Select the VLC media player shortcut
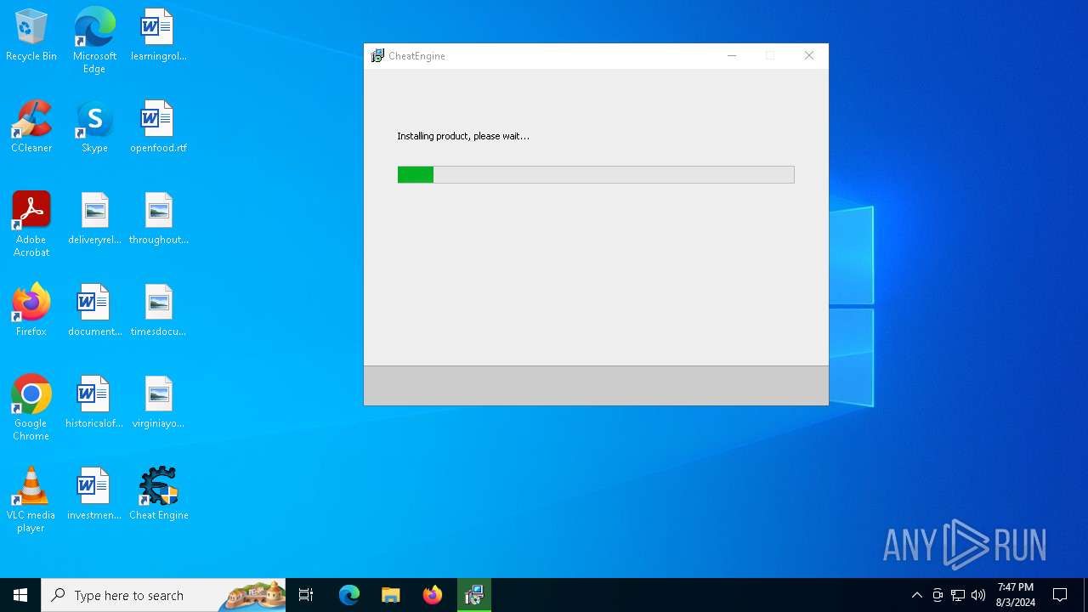 pyautogui.click(x=31, y=499)
